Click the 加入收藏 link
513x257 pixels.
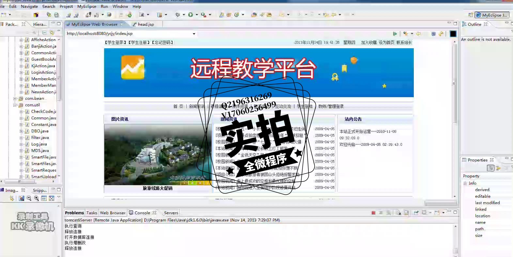pos(369,42)
